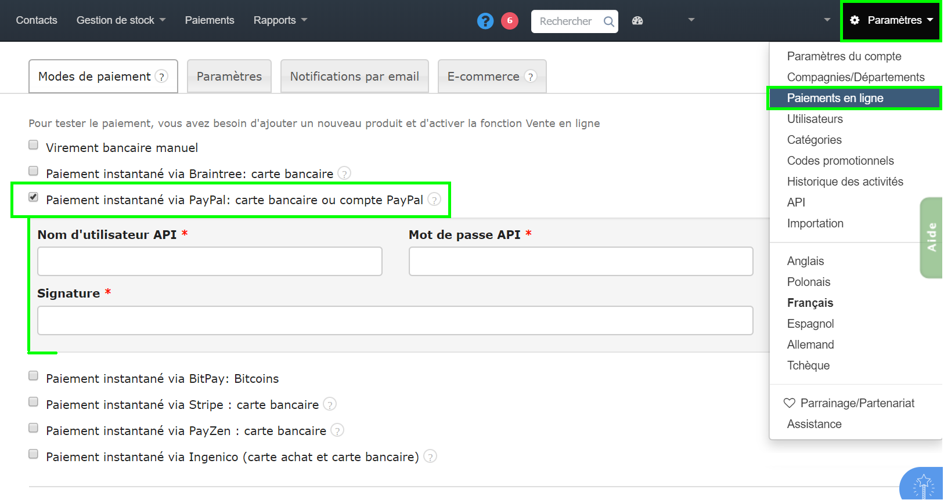Switch to the Paramètres tab
Viewport: 944px width, 500px height.
(x=229, y=76)
